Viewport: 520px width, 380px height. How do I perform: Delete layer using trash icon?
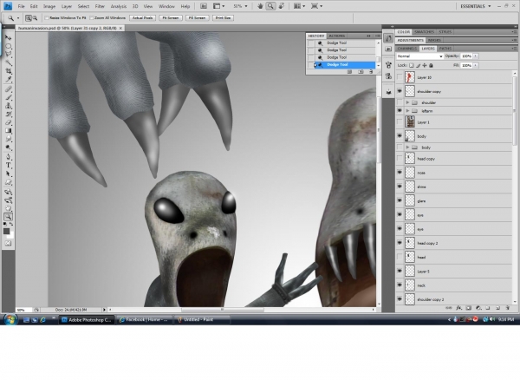[507, 308]
